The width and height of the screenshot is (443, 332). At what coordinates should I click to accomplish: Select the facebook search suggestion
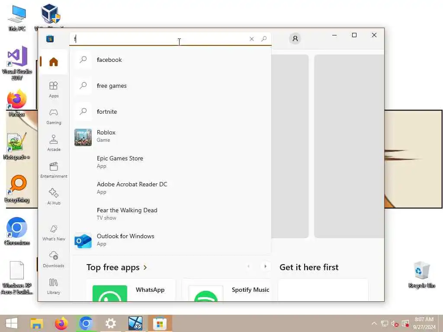click(x=170, y=60)
